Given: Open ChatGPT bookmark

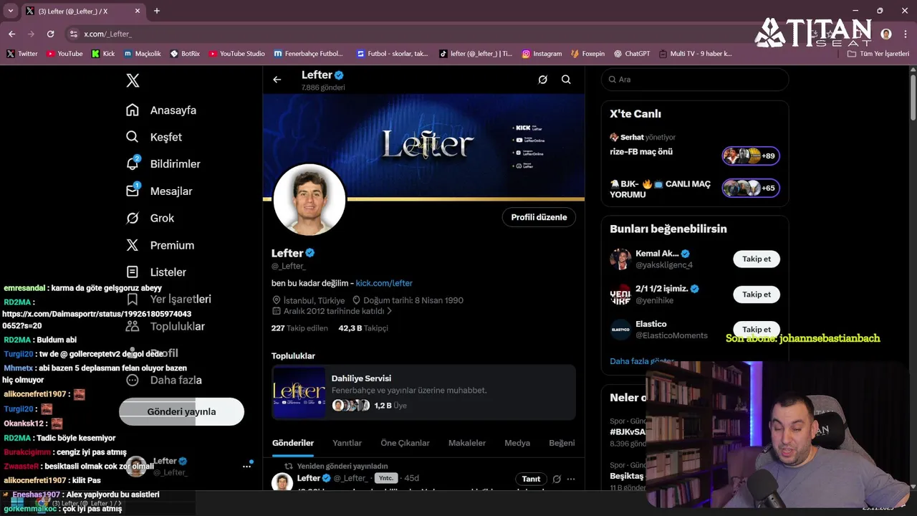Looking at the screenshot, I should point(631,54).
